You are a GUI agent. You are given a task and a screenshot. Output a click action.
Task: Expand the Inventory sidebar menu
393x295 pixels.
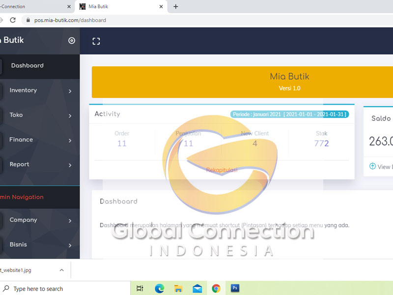coord(24,90)
